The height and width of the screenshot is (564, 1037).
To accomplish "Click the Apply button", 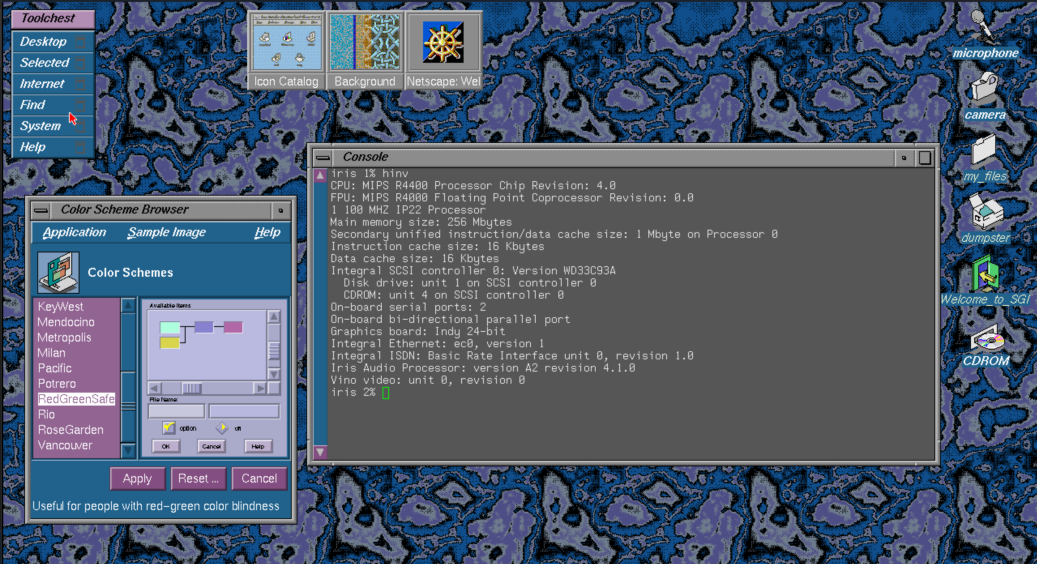I will (137, 479).
